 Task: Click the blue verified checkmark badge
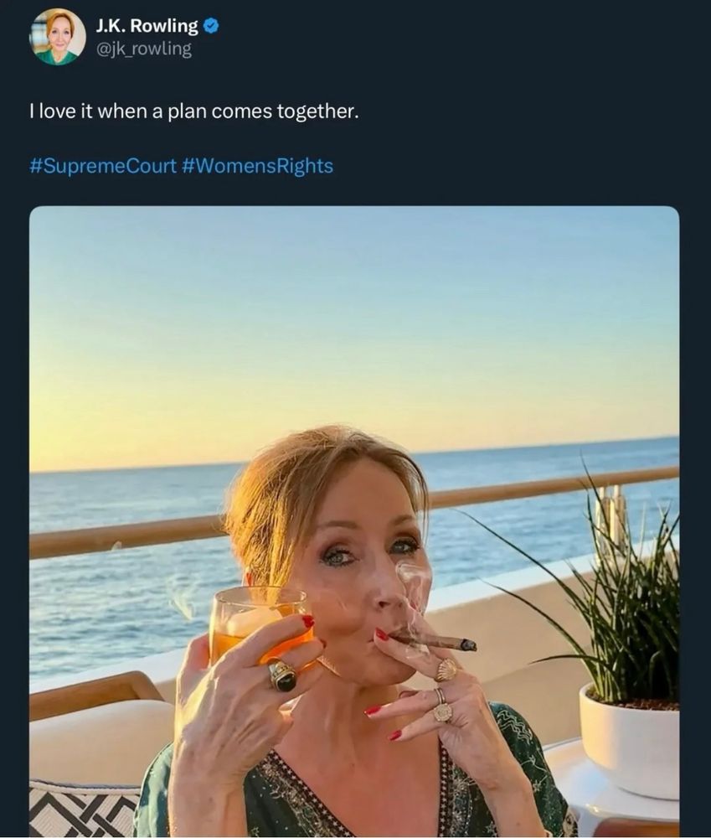click(211, 26)
